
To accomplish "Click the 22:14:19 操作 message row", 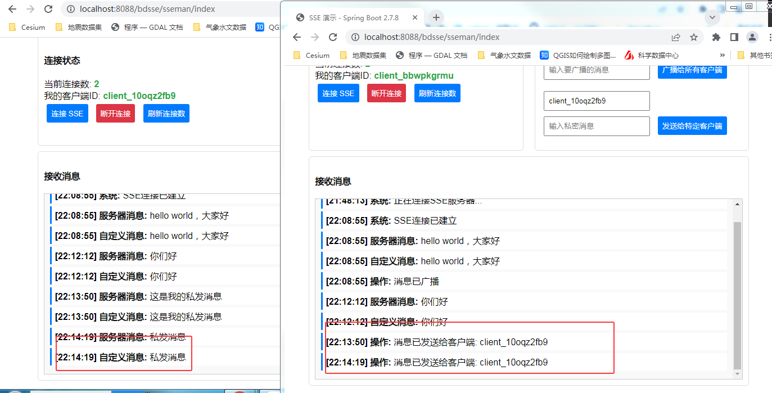I will pos(524,363).
